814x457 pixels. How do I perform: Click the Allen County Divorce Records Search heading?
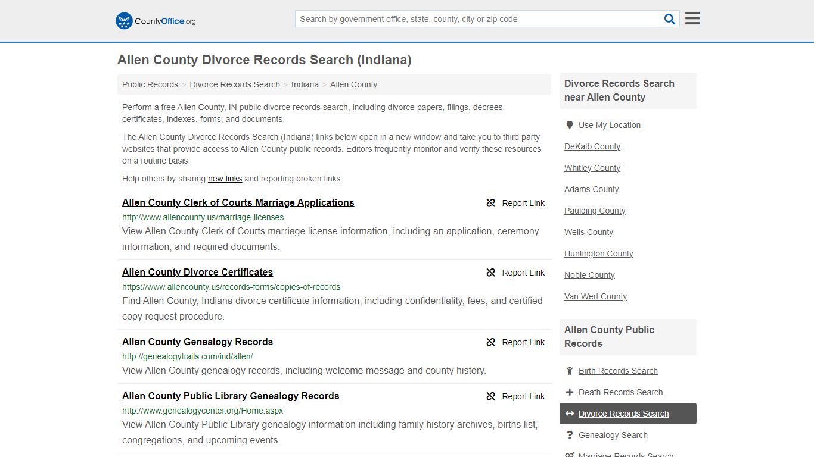click(265, 60)
